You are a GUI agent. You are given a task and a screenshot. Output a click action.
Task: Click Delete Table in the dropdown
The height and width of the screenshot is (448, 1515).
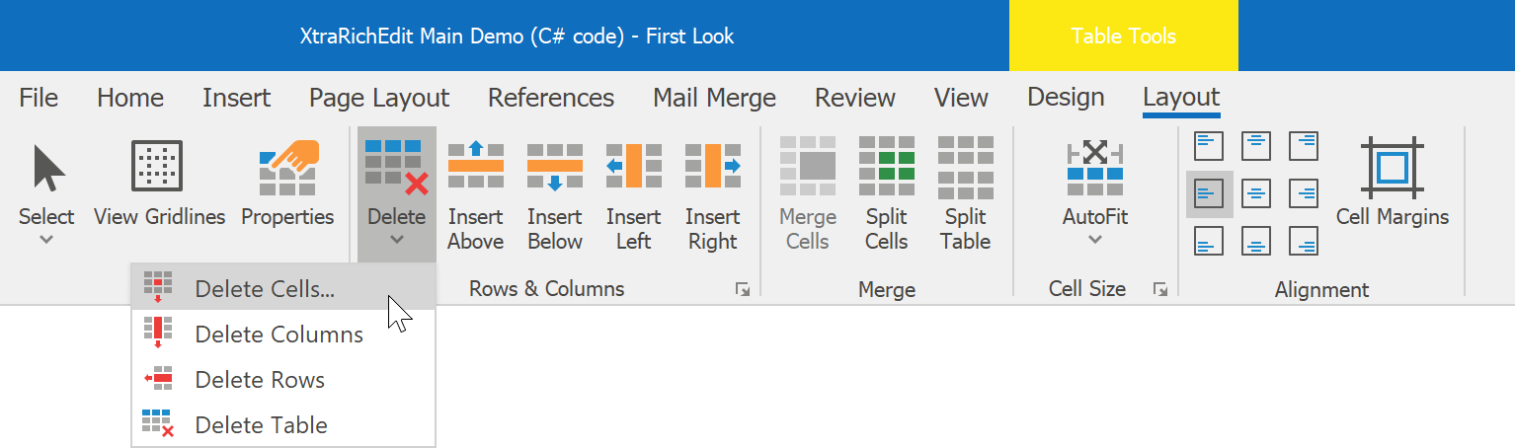261,425
